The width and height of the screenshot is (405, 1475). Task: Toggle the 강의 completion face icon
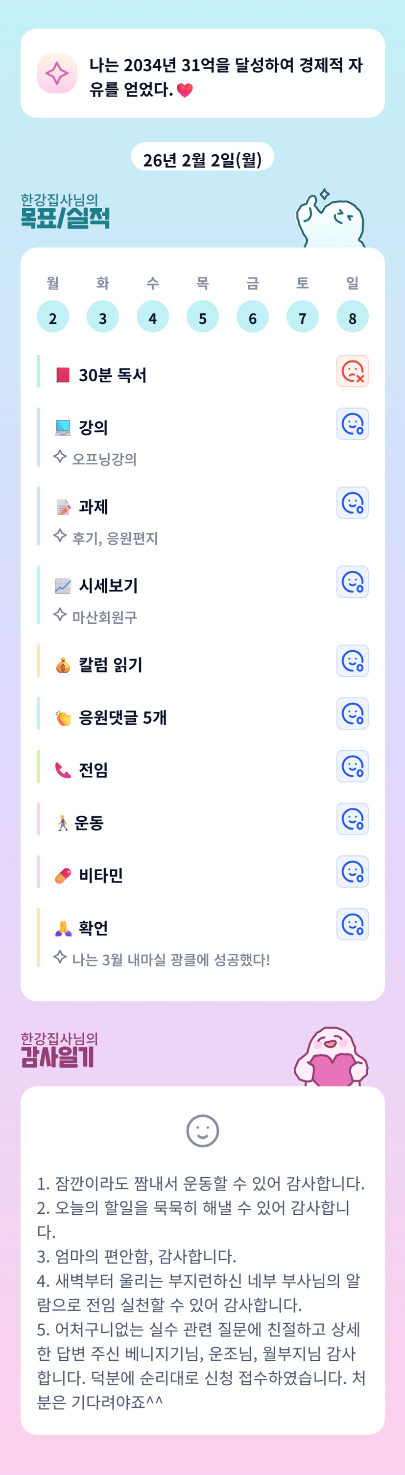click(352, 424)
